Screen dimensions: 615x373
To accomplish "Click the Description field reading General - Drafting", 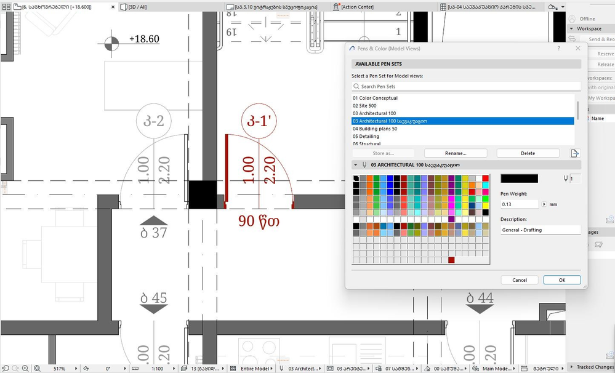I will coord(541,230).
